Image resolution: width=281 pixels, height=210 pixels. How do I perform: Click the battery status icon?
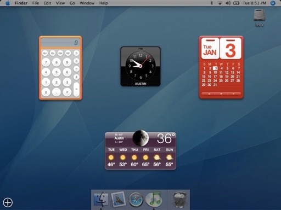236,3
